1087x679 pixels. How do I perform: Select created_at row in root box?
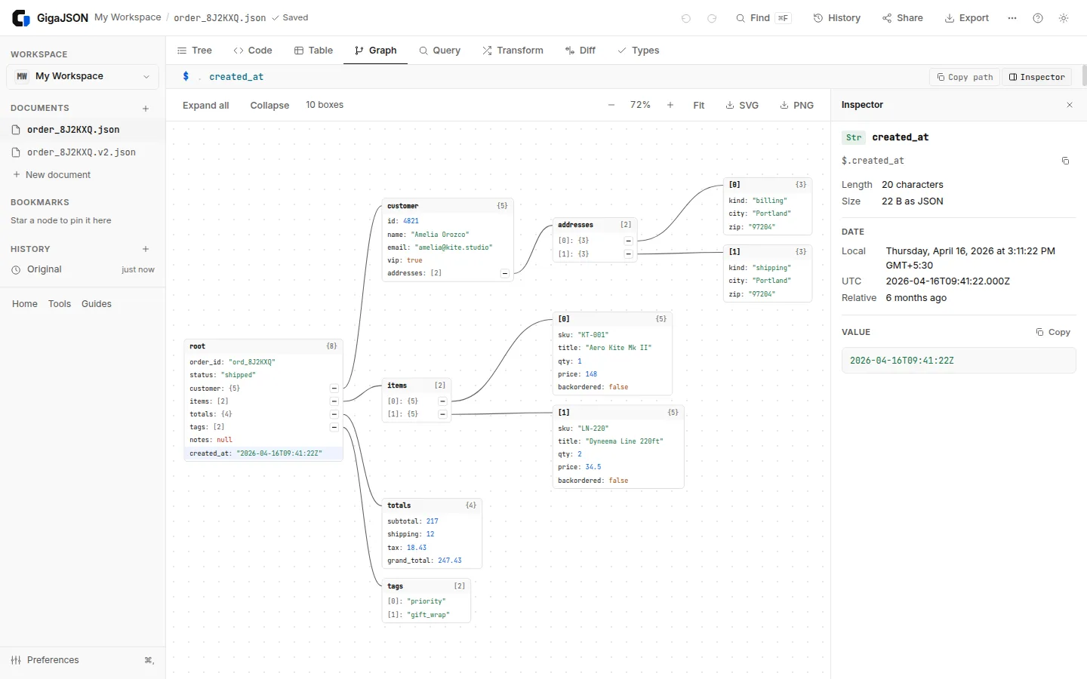(263, 453)
